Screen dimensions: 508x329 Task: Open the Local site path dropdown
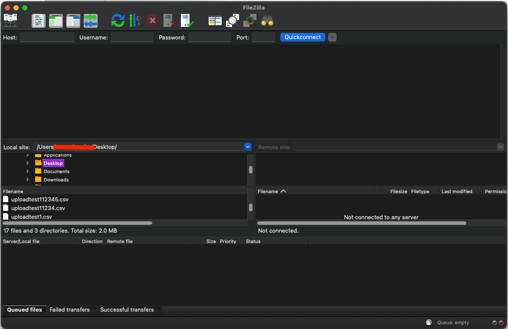pyautogui.click(x=248, y=147)
